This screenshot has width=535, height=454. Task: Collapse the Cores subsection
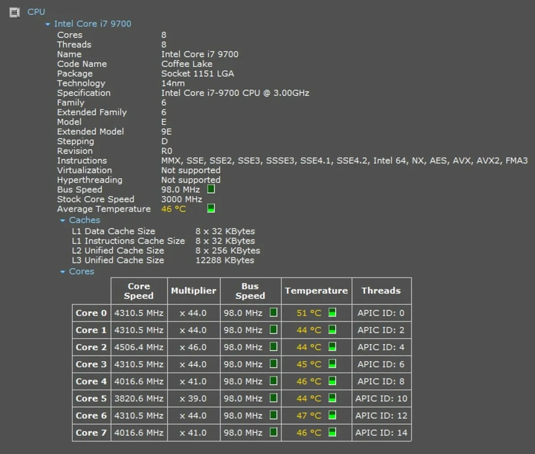click(63, 271)
